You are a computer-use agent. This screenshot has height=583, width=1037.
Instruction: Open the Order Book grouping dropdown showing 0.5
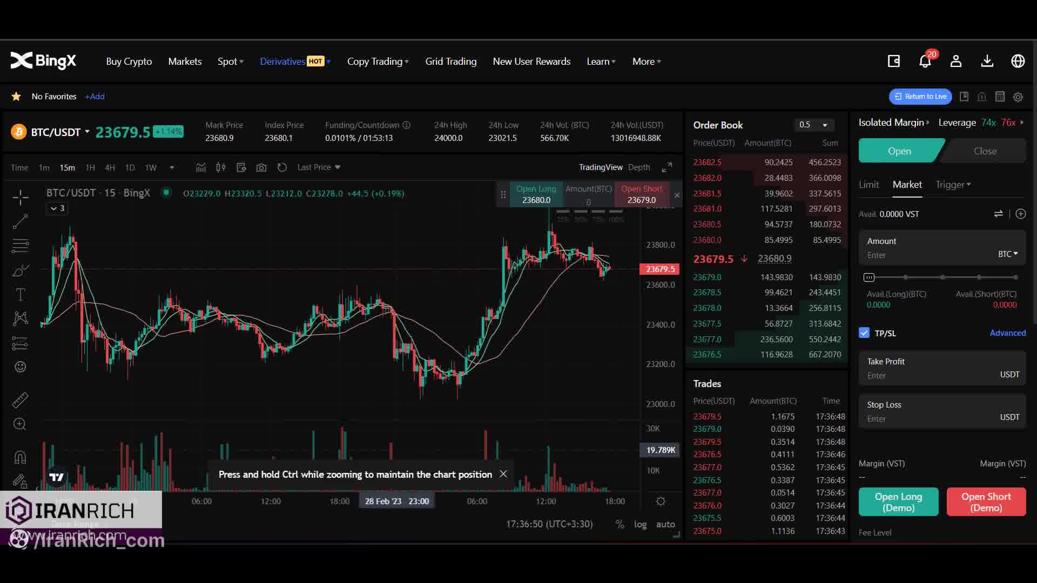[x=814, y=125]
